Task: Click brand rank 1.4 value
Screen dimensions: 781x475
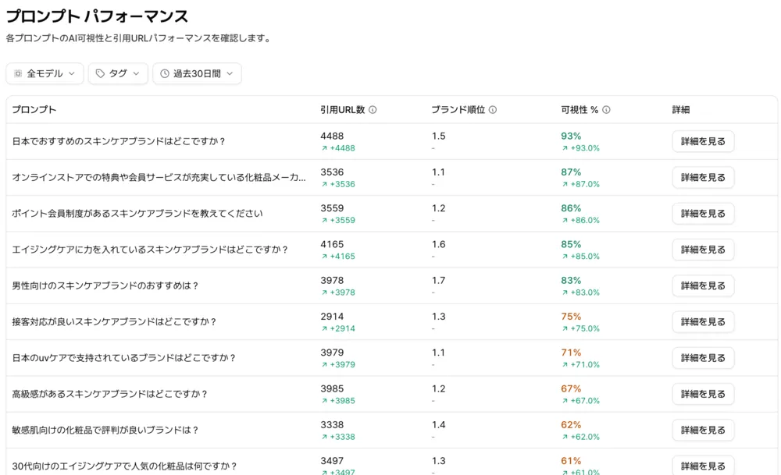Action: 438,425
